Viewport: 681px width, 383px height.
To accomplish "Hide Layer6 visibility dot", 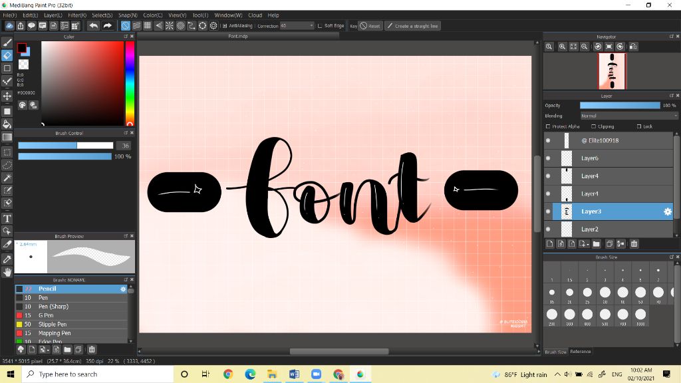I will click(548, 158).
